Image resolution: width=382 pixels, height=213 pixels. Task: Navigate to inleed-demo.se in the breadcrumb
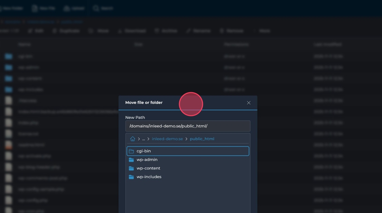[167, 139]
